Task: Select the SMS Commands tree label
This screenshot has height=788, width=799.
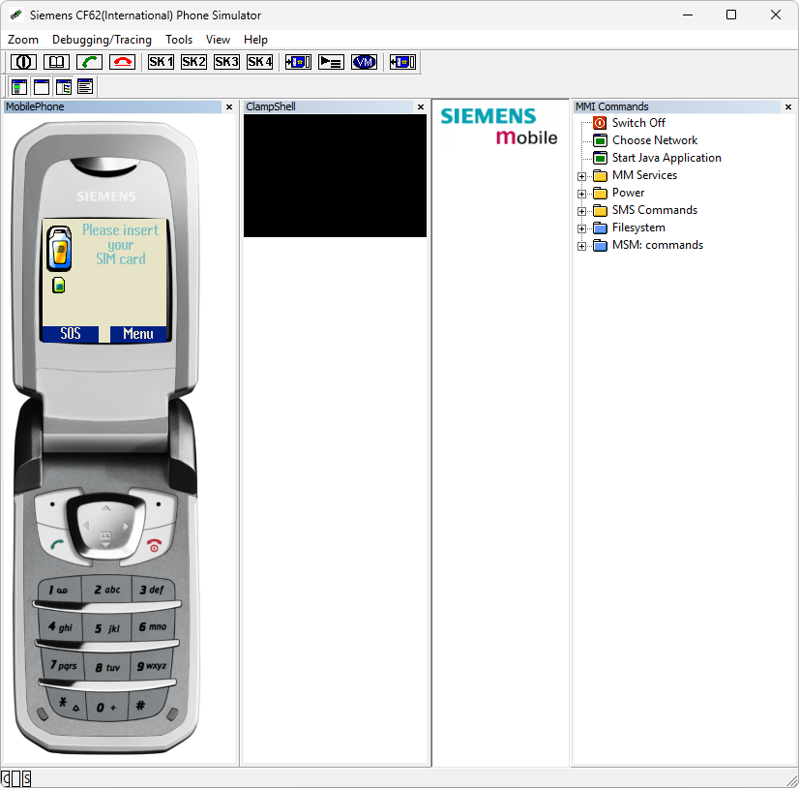Action: 655,210
